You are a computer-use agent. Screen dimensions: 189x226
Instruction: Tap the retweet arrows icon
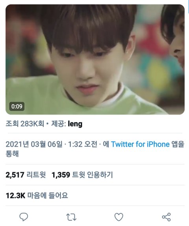pyautogui.click(x=71, y=217)
